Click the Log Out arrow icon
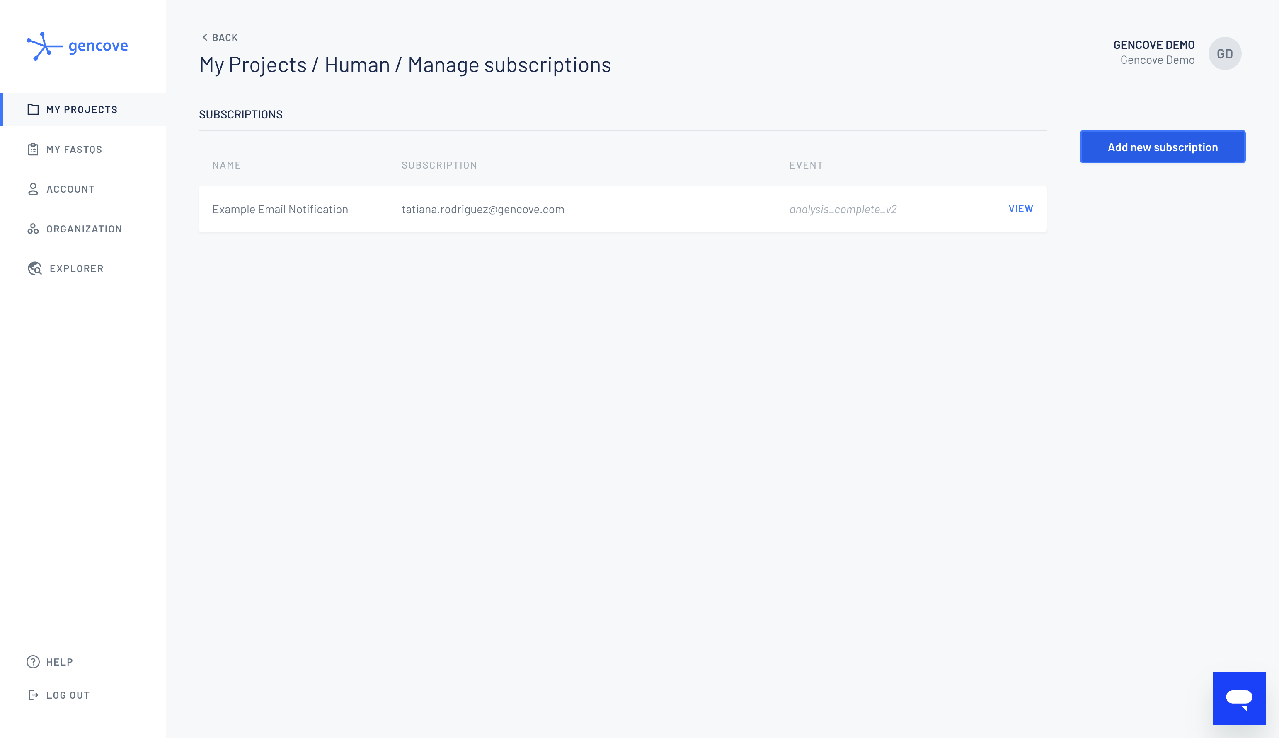Viewport: 1279px width, 738px height. [33, 695]
